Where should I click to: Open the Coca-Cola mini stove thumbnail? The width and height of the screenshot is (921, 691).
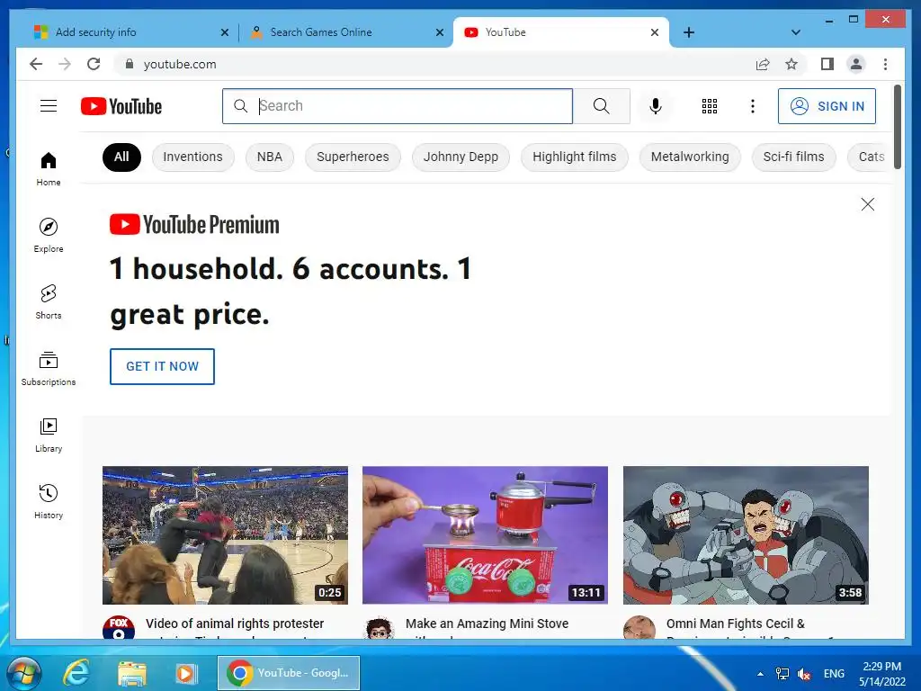pos(485,535)
